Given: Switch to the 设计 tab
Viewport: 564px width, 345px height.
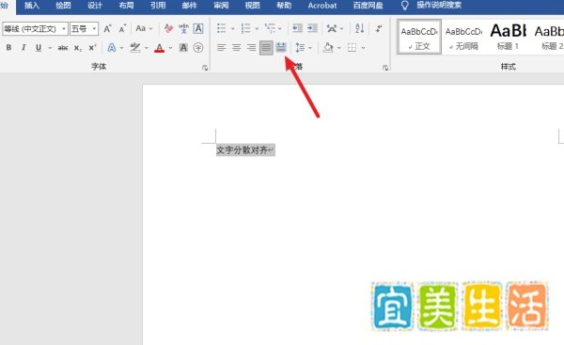Looking at the screenshot, I should (x=95, y=6).
